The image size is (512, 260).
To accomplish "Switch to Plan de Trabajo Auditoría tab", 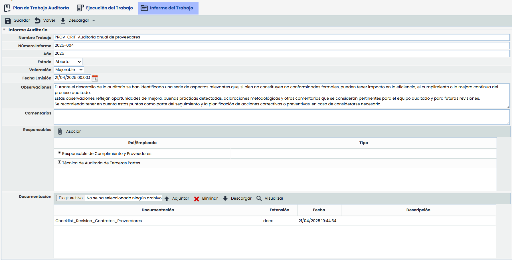I will (x=37, y=8).
